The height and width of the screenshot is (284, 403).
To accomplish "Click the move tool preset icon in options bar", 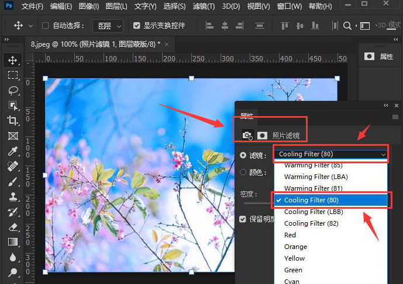I will (x=18, y=26).
